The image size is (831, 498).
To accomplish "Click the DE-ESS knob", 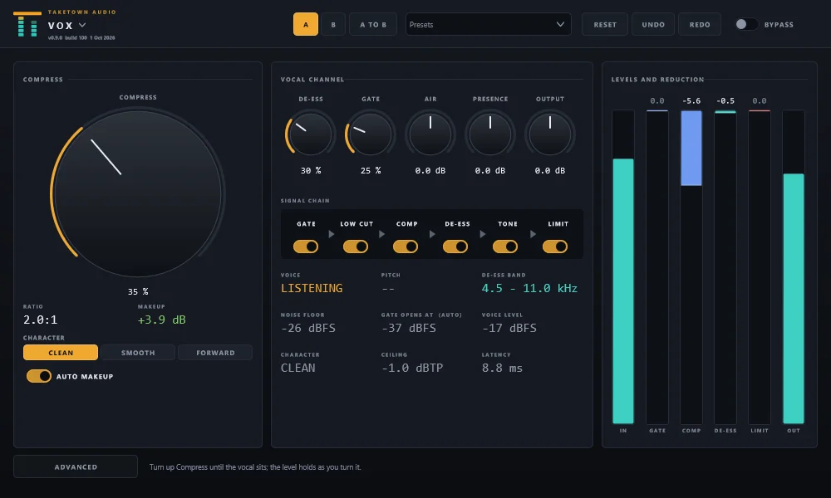I will (x=311, y=134).
